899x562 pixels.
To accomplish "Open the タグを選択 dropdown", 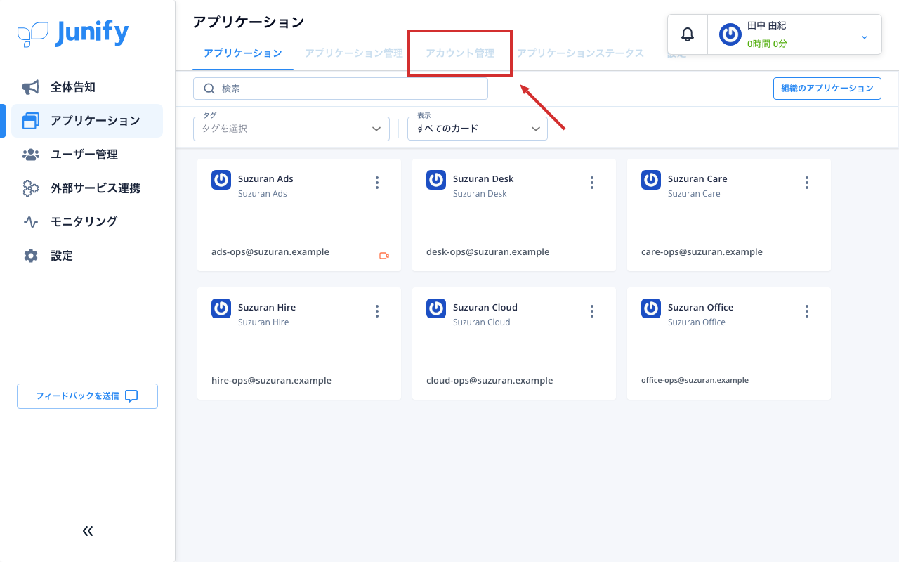I will (x=291, y=129).
